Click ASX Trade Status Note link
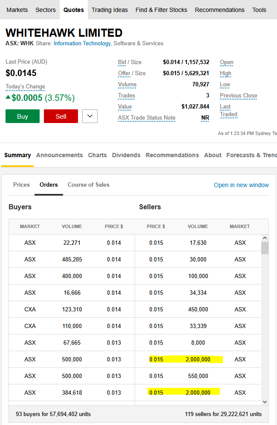 click(x=147, y=118)
